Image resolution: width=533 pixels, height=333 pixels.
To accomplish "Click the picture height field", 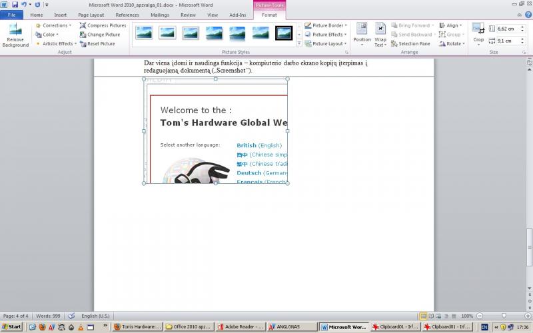I will pos(508,29).
